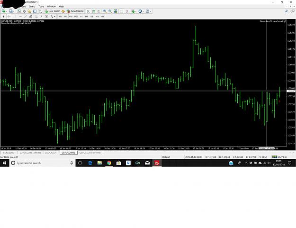Draw a vertical line tool
The height and width of the screenshot is (228, 296).
pos(15,17)
